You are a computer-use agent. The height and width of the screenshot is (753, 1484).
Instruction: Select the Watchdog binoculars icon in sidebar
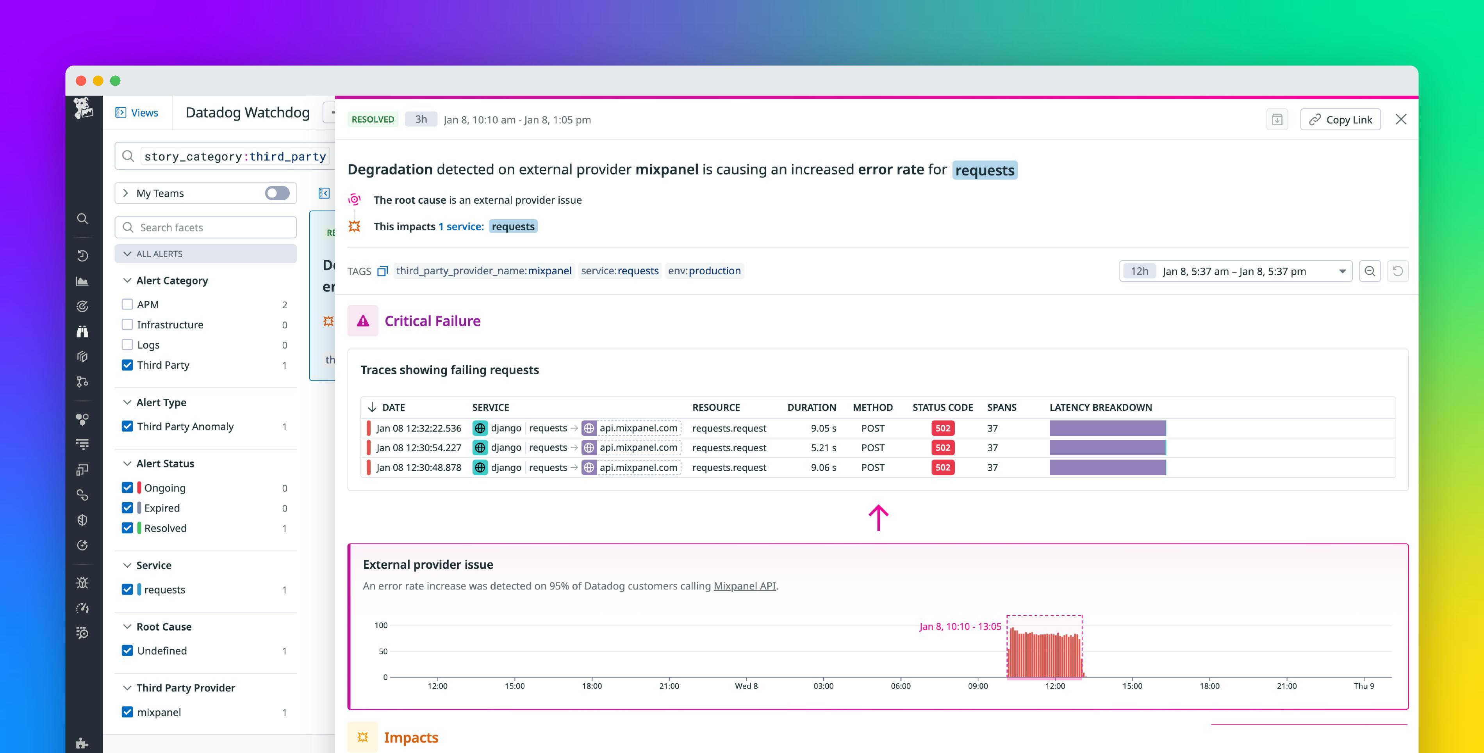pos(82,331)
